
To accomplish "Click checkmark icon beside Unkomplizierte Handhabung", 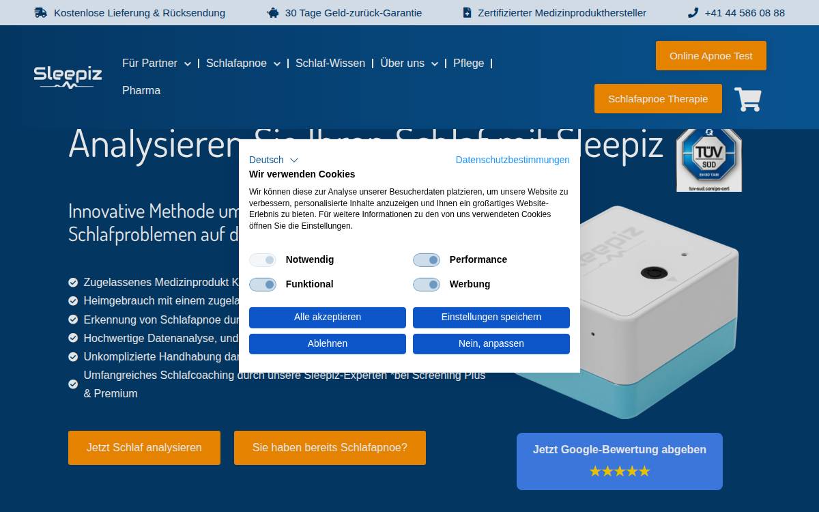I will point(73,356).
